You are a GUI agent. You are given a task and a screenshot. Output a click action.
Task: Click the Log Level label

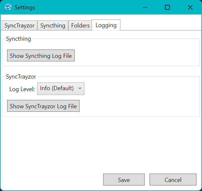tap(22, 89)
